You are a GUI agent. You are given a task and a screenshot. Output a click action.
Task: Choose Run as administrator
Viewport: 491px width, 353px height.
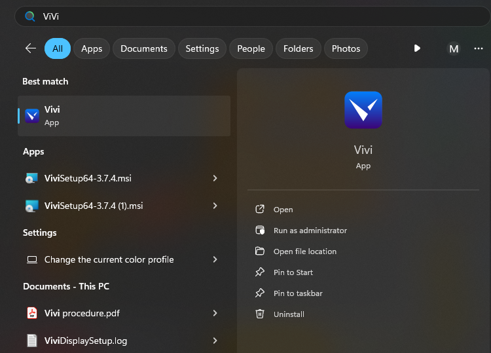(310, 231)
